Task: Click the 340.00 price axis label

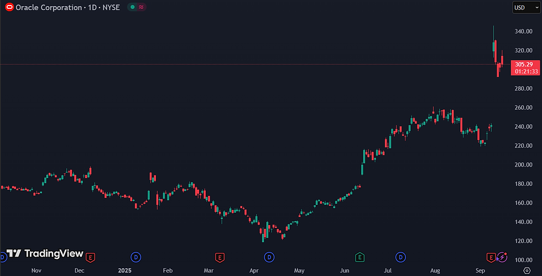Action: coord(523,32)
